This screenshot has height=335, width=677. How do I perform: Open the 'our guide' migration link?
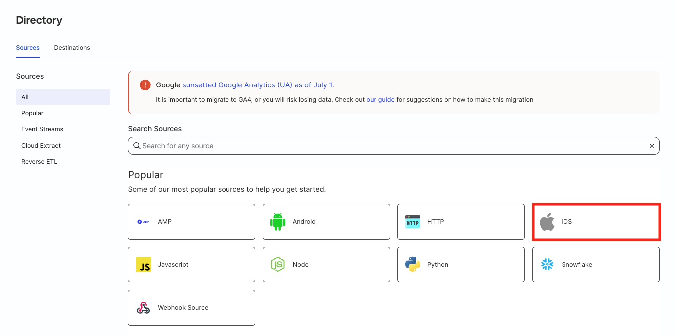(x=381, y=100)
